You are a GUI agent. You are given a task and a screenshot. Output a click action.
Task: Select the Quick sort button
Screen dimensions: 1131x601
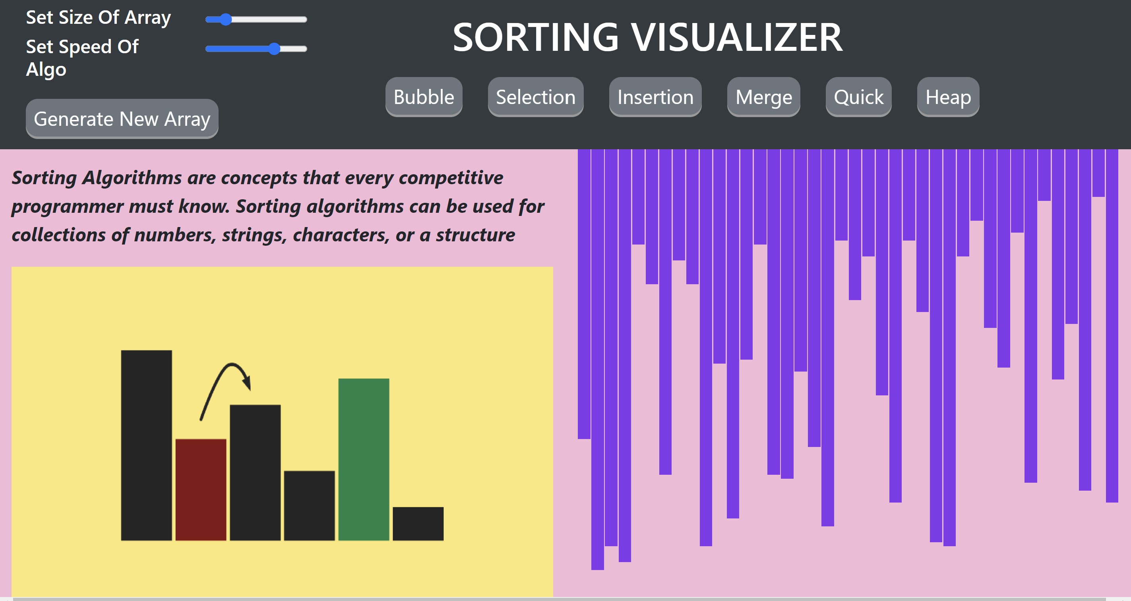click(x=858, y=97)
